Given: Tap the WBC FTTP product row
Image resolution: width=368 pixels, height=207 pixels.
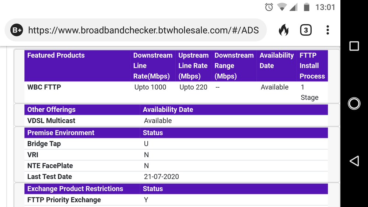Looking at the screenshot, I should (x=44, y=87).
